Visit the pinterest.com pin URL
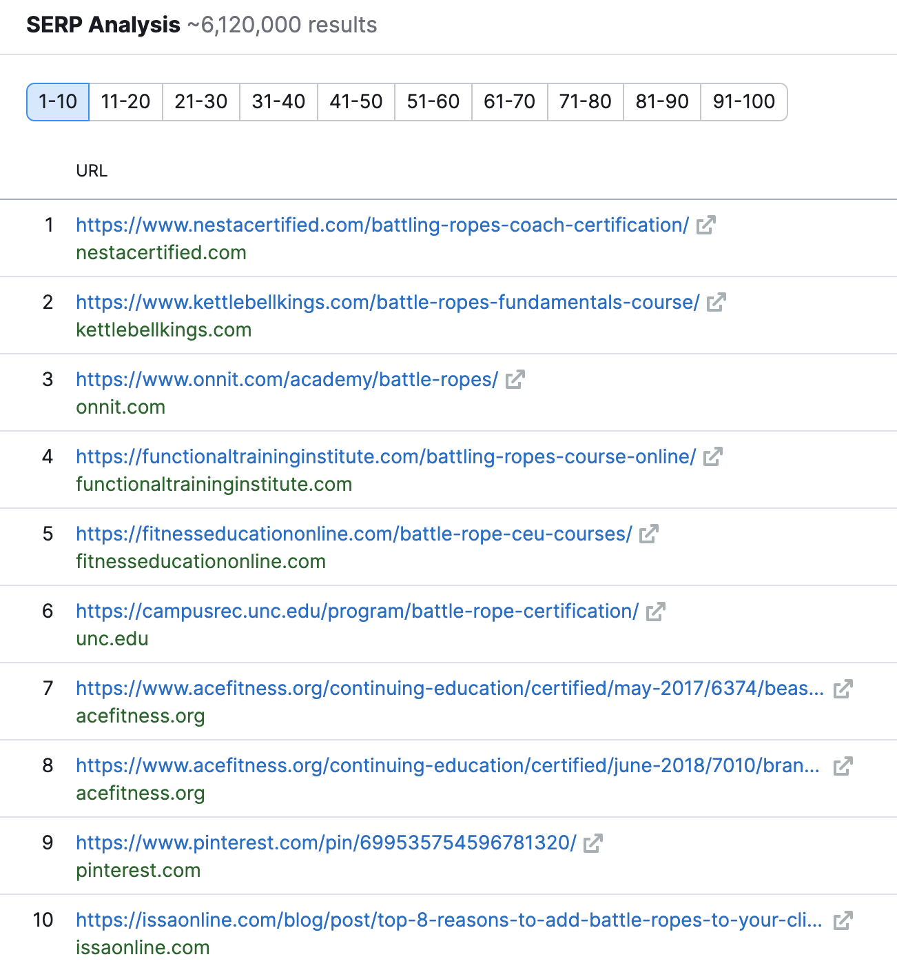This screenshot has height=968, width=897. [x=326, y=843]
